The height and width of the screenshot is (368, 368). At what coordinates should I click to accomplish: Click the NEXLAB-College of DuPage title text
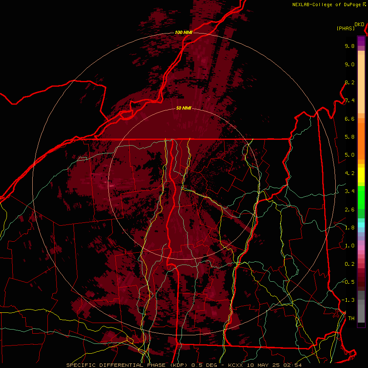[x=326, y=4]
